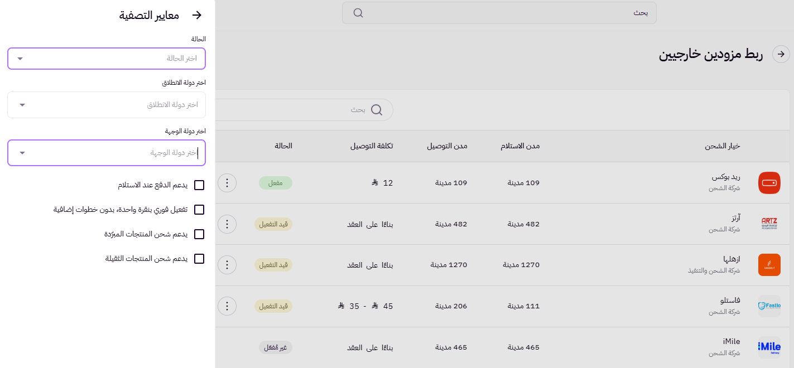
Task: Click the iMile Delivery logo
Action: [769, 346]
